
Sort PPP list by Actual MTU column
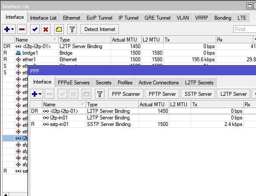point(154,105)
